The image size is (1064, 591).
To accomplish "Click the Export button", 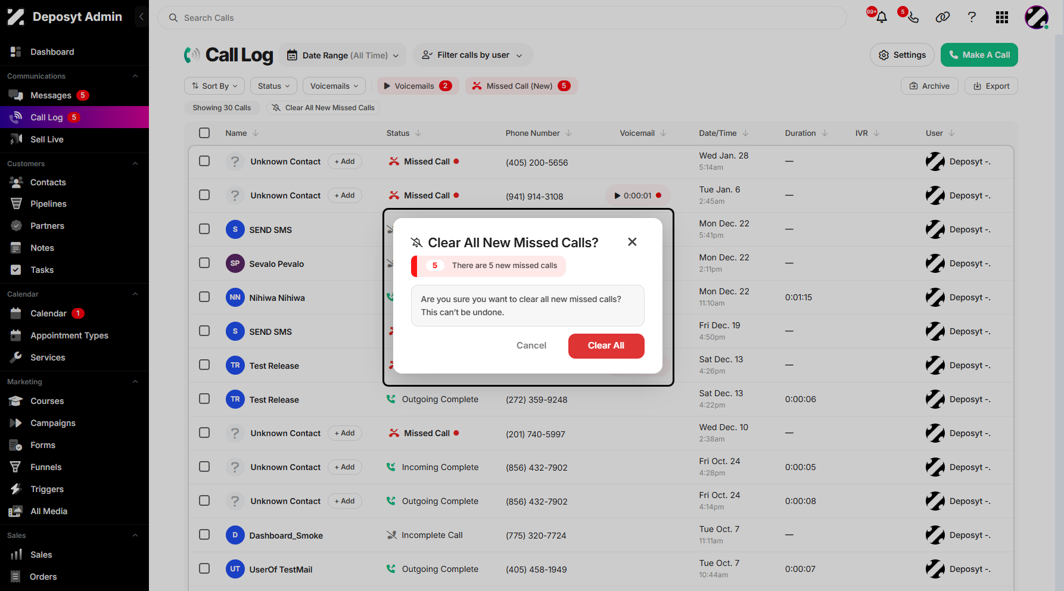I will pyautogui.click(x=991, y=86).
